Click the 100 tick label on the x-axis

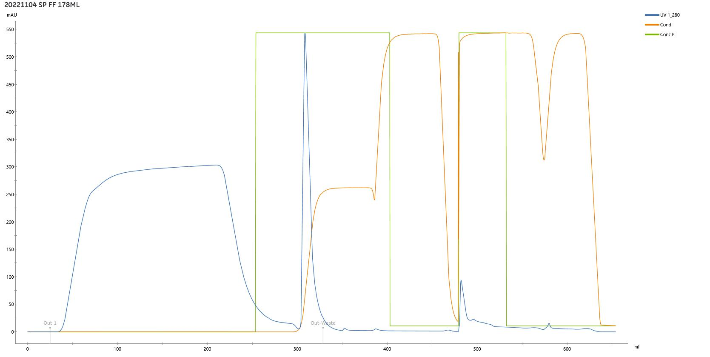click(x=117, y=350)
